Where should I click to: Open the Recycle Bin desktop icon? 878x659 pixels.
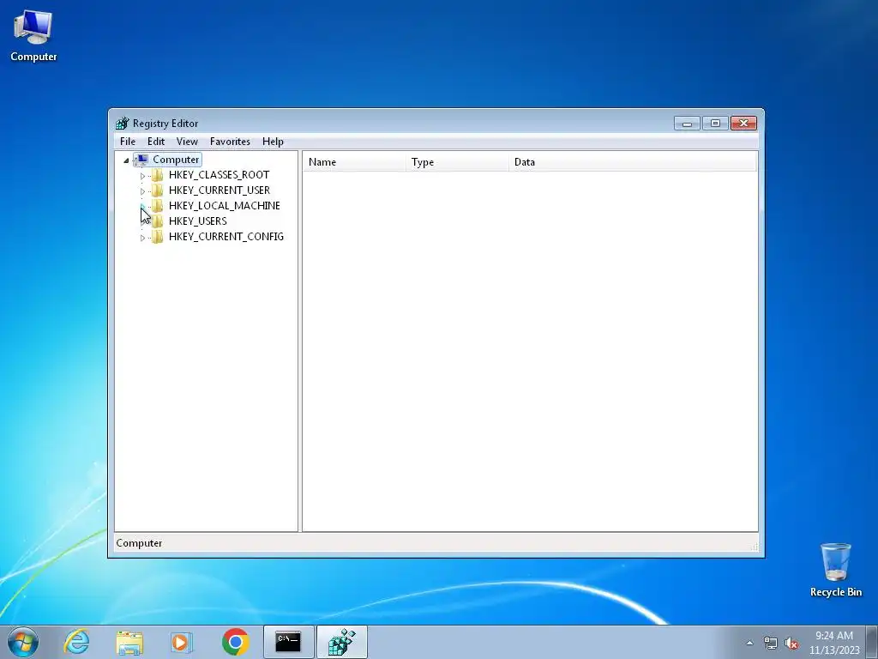point(835,570)
